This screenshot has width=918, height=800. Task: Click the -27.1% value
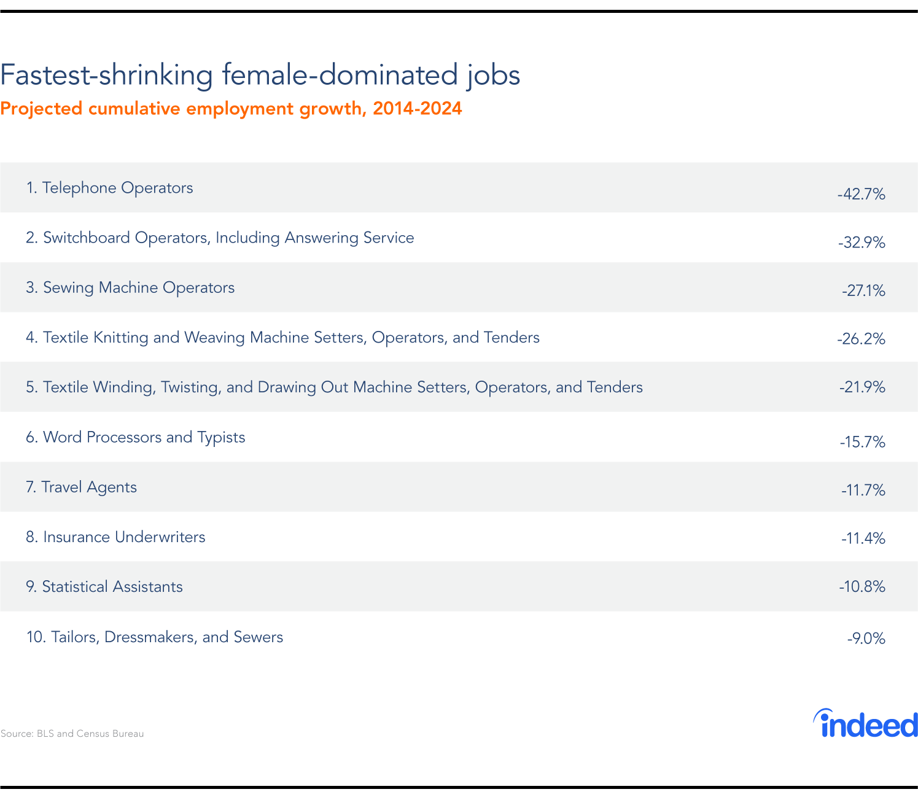coord(864,291)
